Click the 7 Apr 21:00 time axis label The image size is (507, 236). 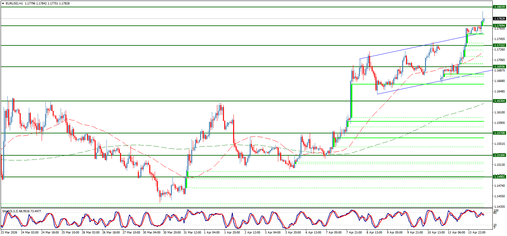[x=354, y=233]
